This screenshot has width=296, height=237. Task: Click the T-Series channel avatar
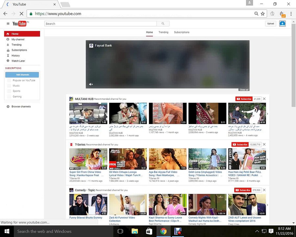71,145
